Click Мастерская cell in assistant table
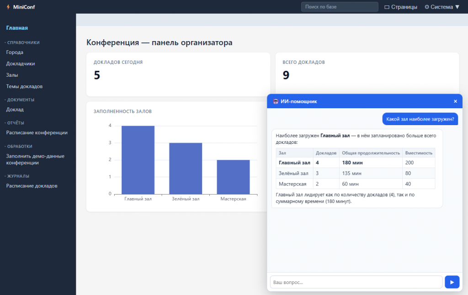Image resolution: width=468 pixels, height=295 pixels. click(x=294, y=184)
